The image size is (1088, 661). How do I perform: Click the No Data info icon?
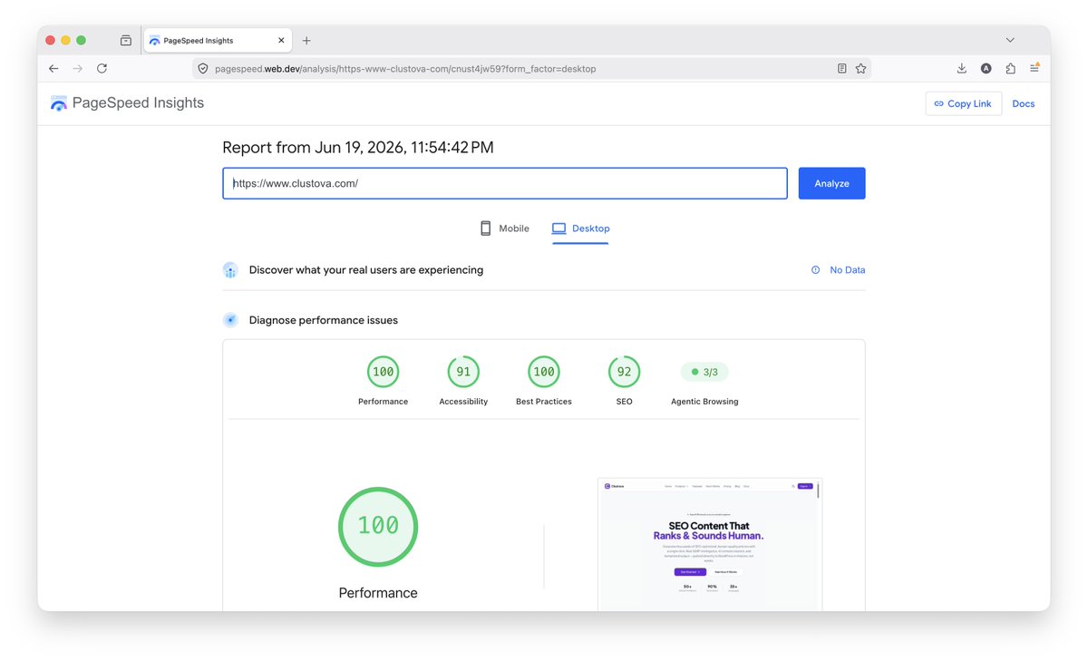(815, 270)
